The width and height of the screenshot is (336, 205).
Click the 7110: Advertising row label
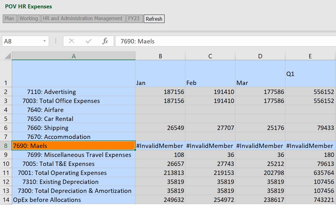52,92
